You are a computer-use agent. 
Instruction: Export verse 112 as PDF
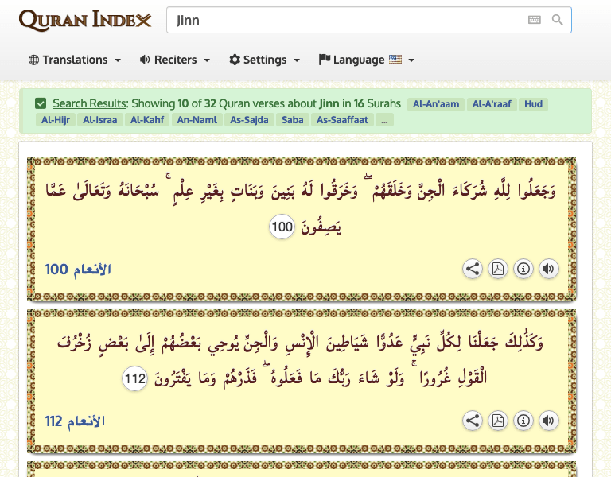498,421
